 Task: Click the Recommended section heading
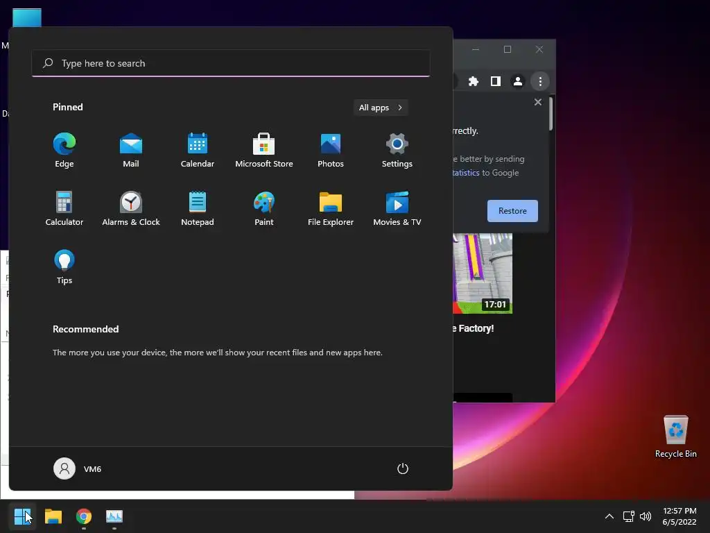point(85,329)
